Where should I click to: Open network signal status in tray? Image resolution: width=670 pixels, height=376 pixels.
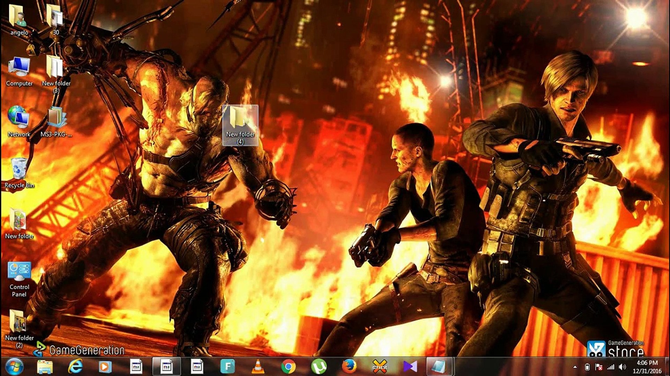tap(611, 367)
